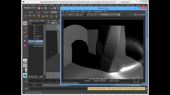This screenshot has height=95, width=170.
Task: Toggle select by hierarchy mode icon
Action: pyautogui.click(x=51, y=8)
